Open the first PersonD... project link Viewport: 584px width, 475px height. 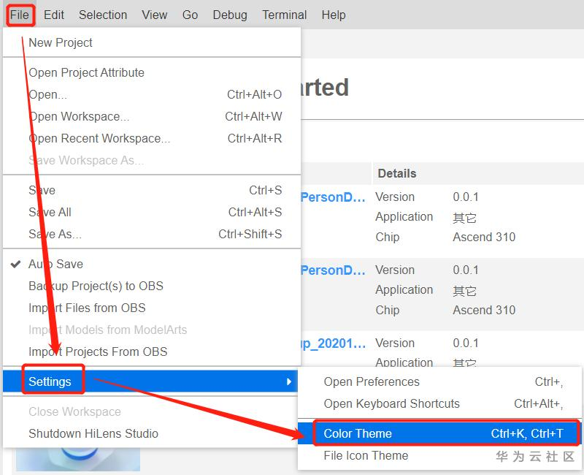coord(333,197)
